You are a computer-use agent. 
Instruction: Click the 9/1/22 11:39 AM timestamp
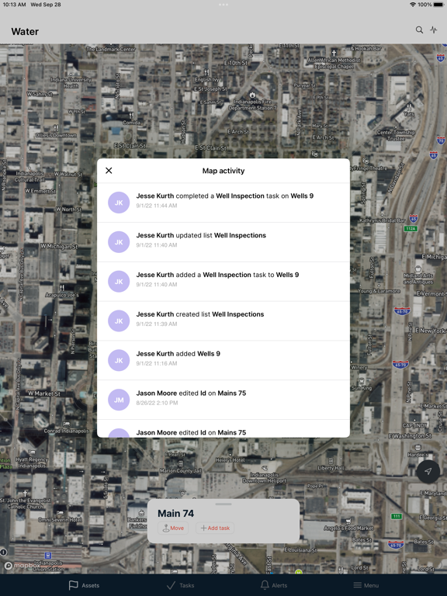pyautogui.click(x=157, y=324)
